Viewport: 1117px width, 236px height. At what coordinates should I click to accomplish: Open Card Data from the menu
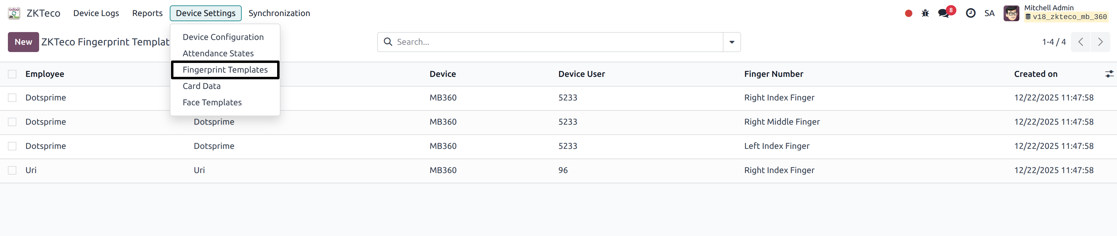pos(202,86)
